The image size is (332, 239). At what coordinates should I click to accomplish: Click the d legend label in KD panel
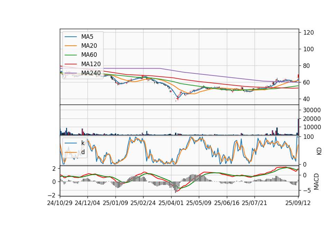click(83, 152)
